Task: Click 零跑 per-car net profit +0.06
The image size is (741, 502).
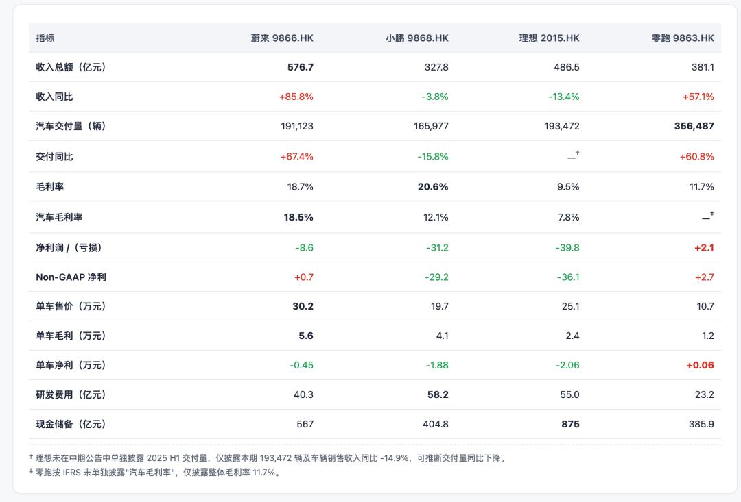Action: [x=700, y=365]
